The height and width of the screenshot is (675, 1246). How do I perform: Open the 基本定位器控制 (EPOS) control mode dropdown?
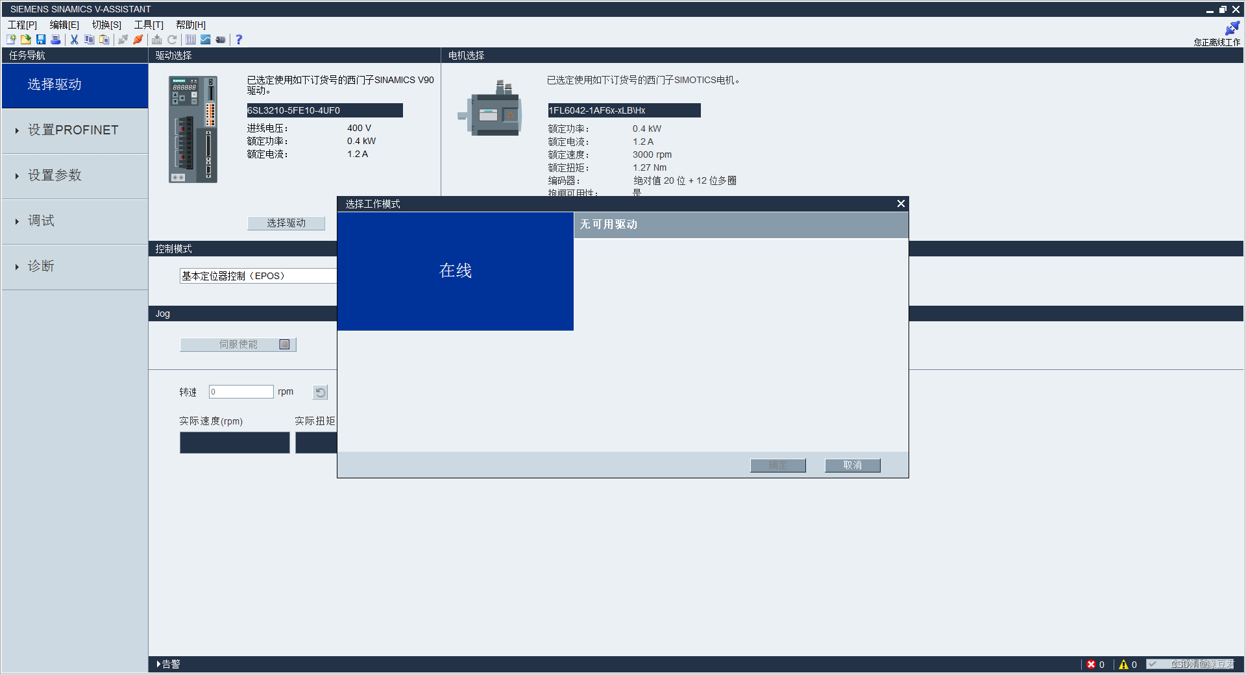coord(258,276)
